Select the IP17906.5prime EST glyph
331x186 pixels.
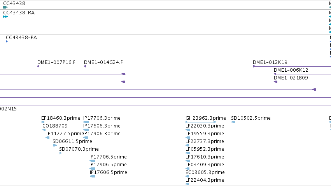[x=92, y=169]
